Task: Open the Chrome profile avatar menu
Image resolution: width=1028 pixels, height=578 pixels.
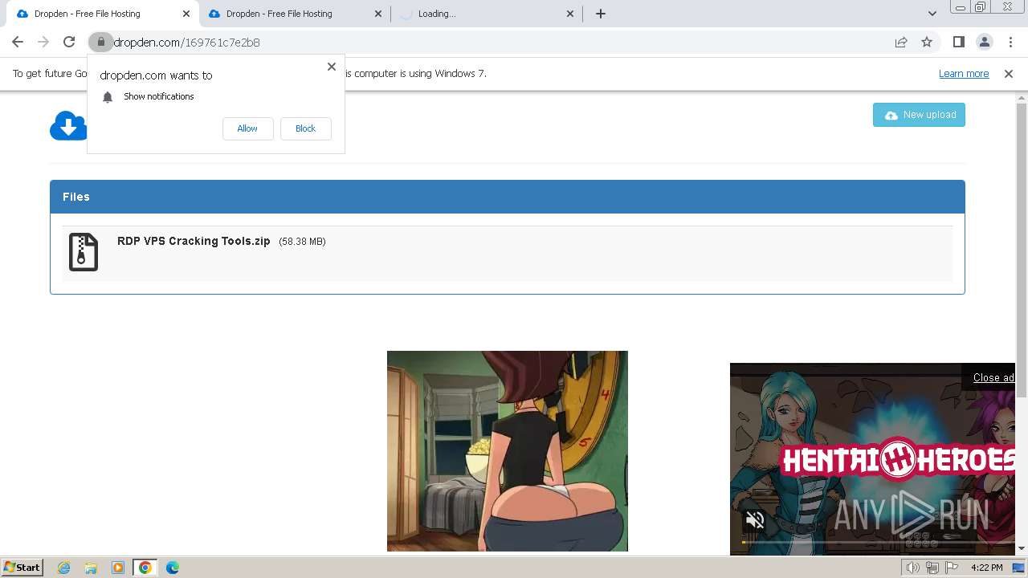Action: tap(984, 42)
